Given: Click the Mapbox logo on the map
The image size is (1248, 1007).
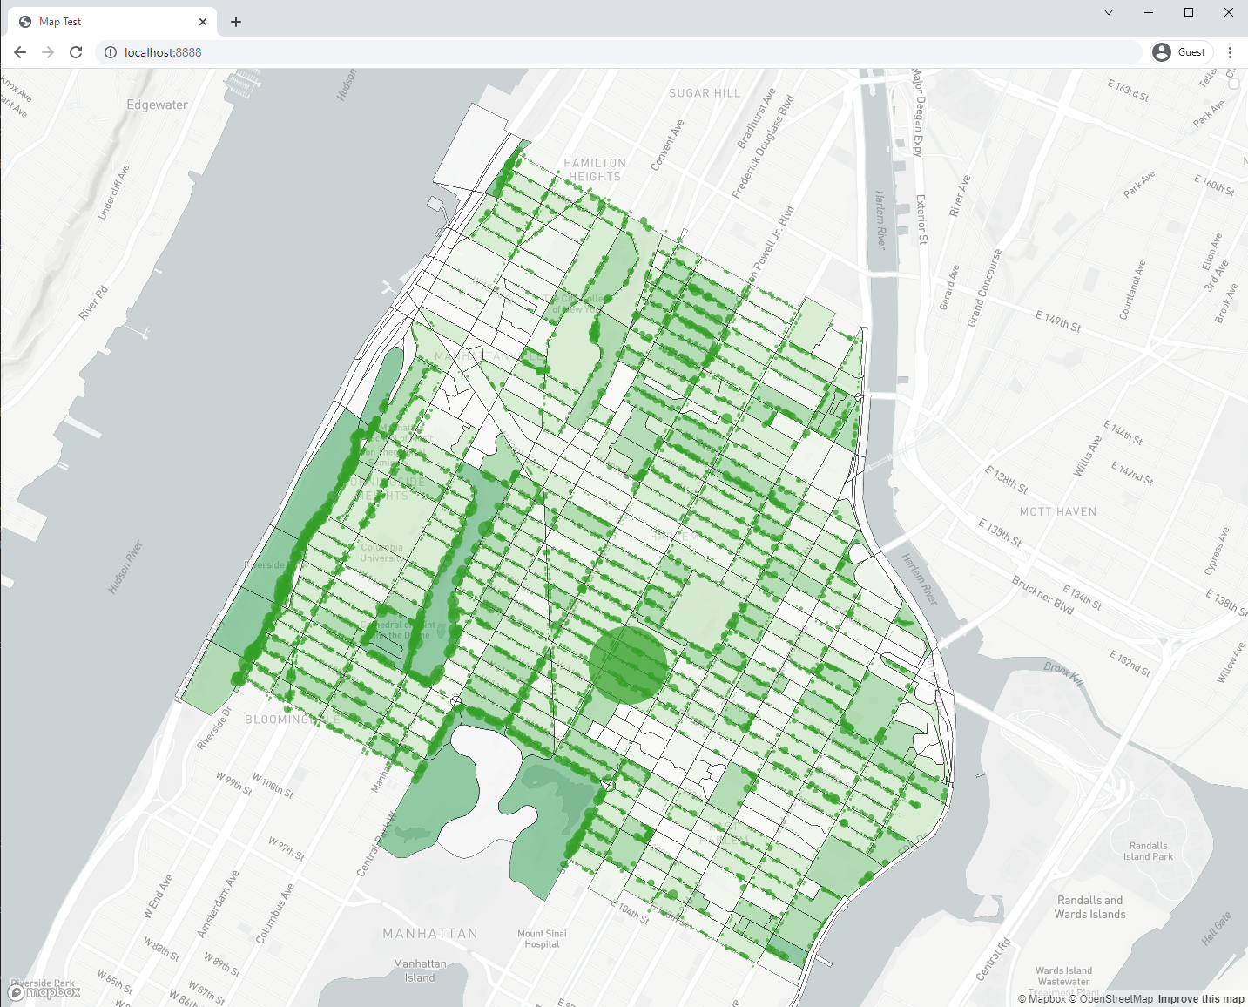Looking at the screenshot, I should [45, 991].
